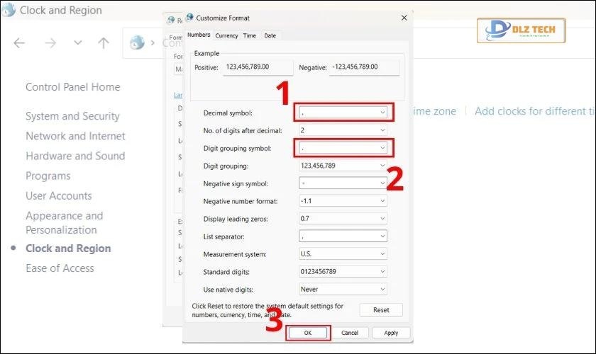
Task: Click the up arrow navigation icon
Action: pos(104,43)
